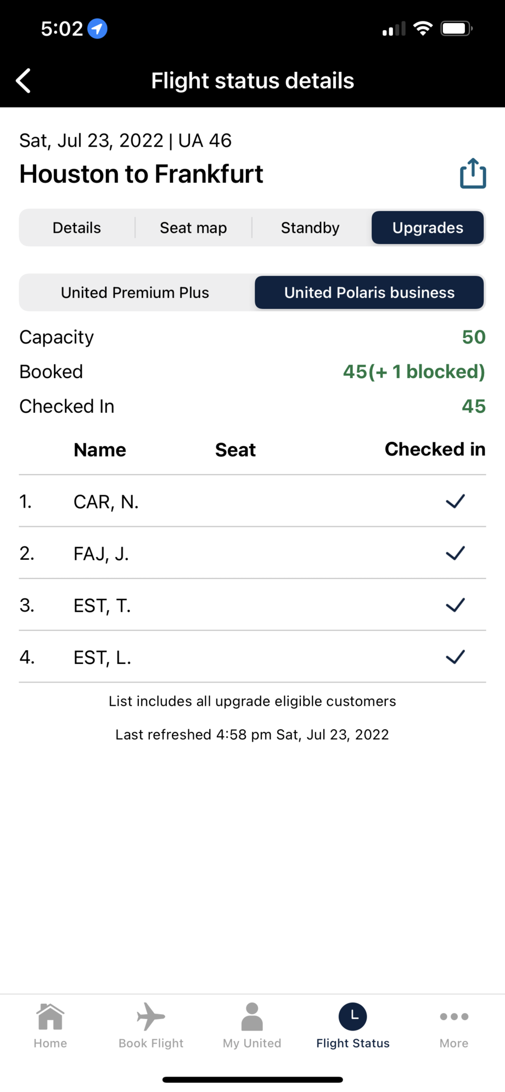
Task: Tap the Checked in column header
Action: coord(435,449)
